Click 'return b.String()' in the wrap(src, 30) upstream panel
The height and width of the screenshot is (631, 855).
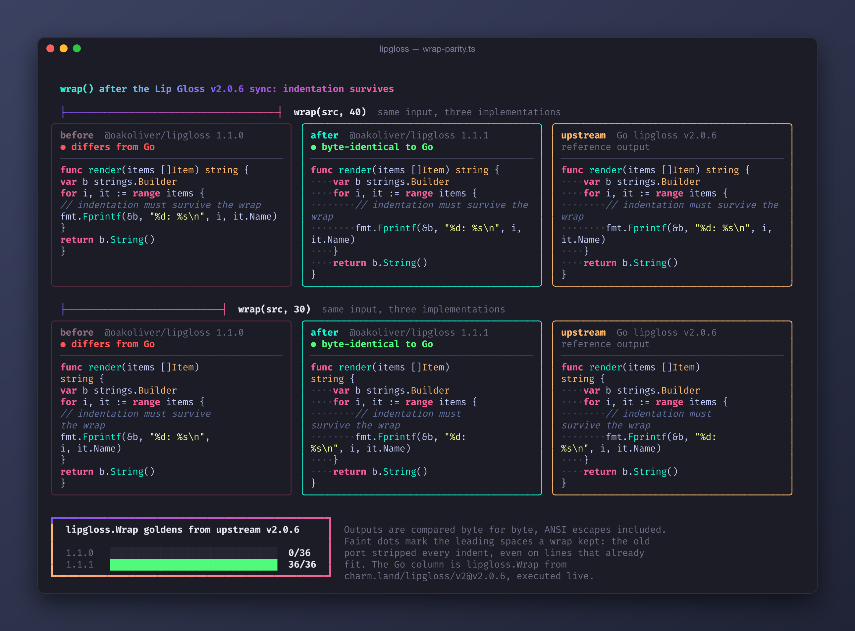coord(630,472)
